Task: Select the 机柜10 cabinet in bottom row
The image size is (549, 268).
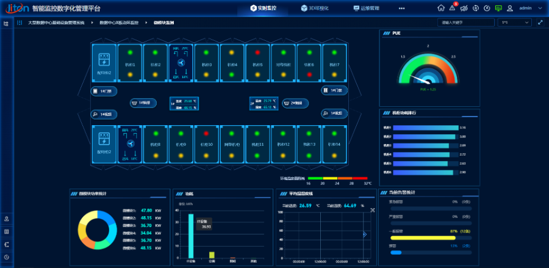Action: coord(206,145)
